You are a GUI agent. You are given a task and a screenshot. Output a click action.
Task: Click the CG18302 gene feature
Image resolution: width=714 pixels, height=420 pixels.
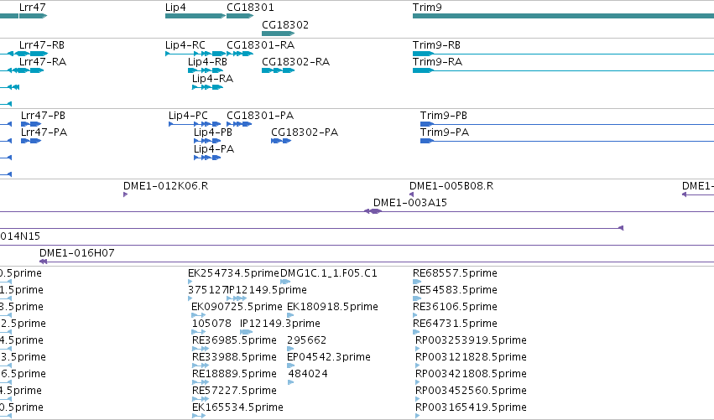tap(279, 34)
